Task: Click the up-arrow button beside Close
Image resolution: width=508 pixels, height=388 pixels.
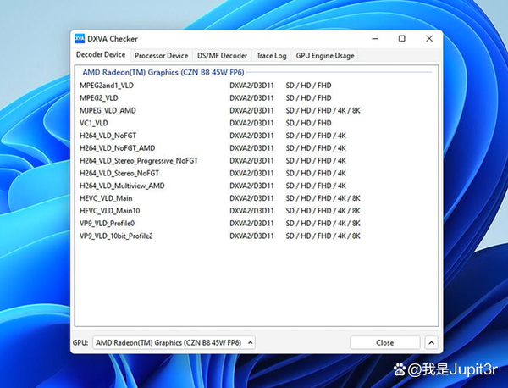Action: pos(431,342)
